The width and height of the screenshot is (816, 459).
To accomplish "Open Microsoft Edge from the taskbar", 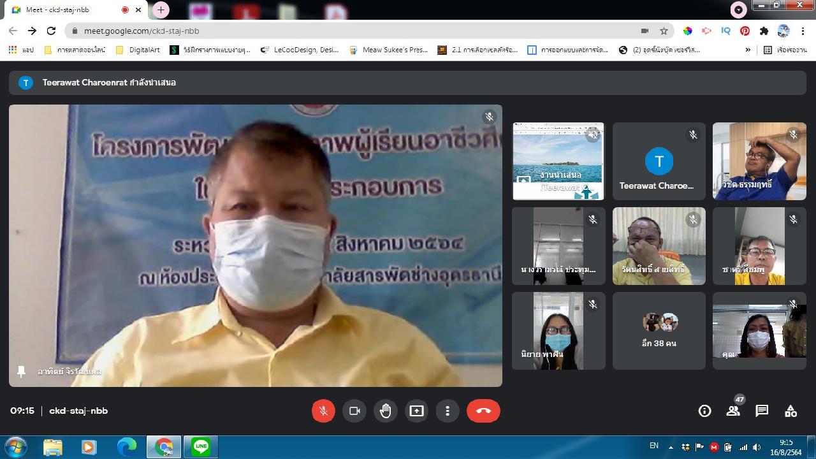I will [126, 447].
